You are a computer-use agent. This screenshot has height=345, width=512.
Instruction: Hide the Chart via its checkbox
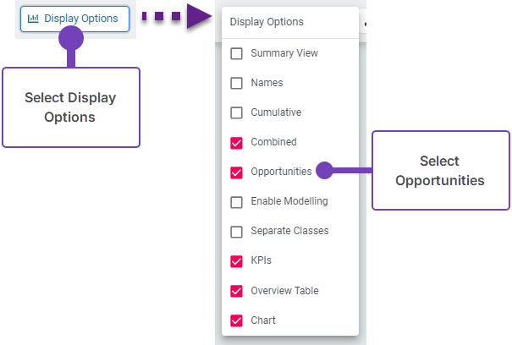click(x=237, y=320)
